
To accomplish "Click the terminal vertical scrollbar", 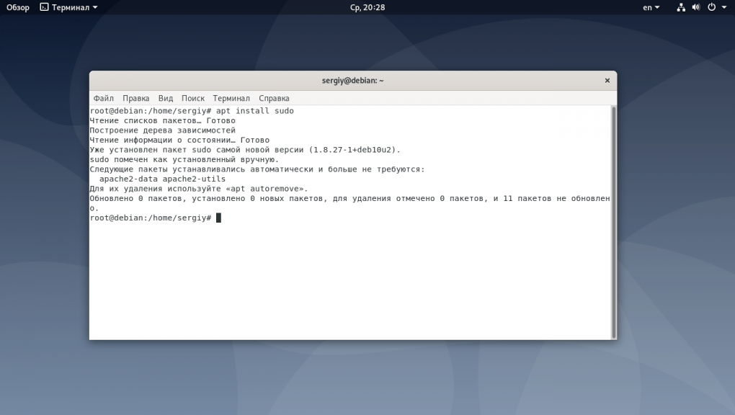I will click(x=614, y=223).
